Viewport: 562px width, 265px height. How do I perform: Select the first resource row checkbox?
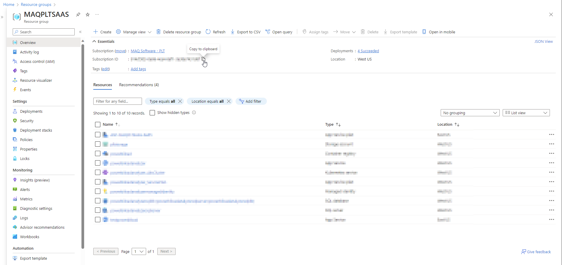coord(98,135)
